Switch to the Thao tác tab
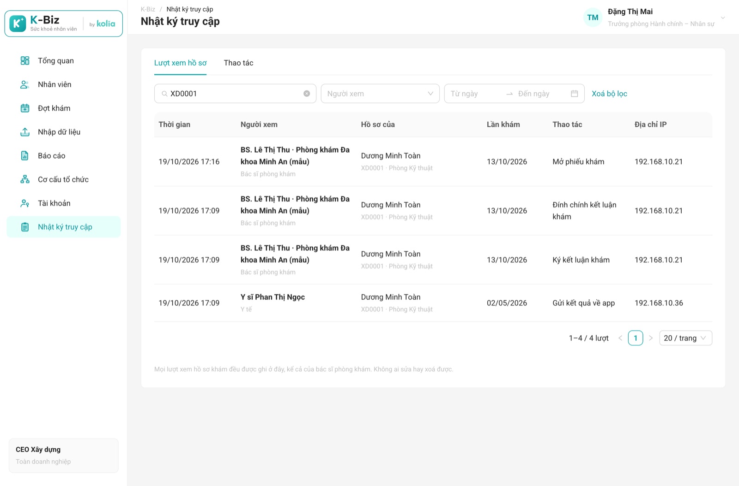The height and width of the screenshot is (486, 739). tap(238, 63)
